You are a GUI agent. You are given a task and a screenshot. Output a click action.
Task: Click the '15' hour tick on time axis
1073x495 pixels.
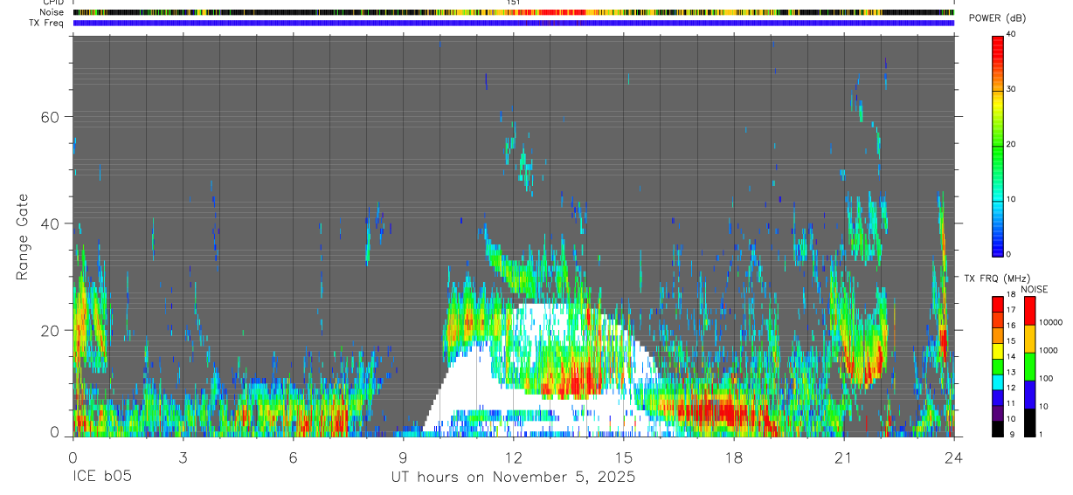pos(624,457)
